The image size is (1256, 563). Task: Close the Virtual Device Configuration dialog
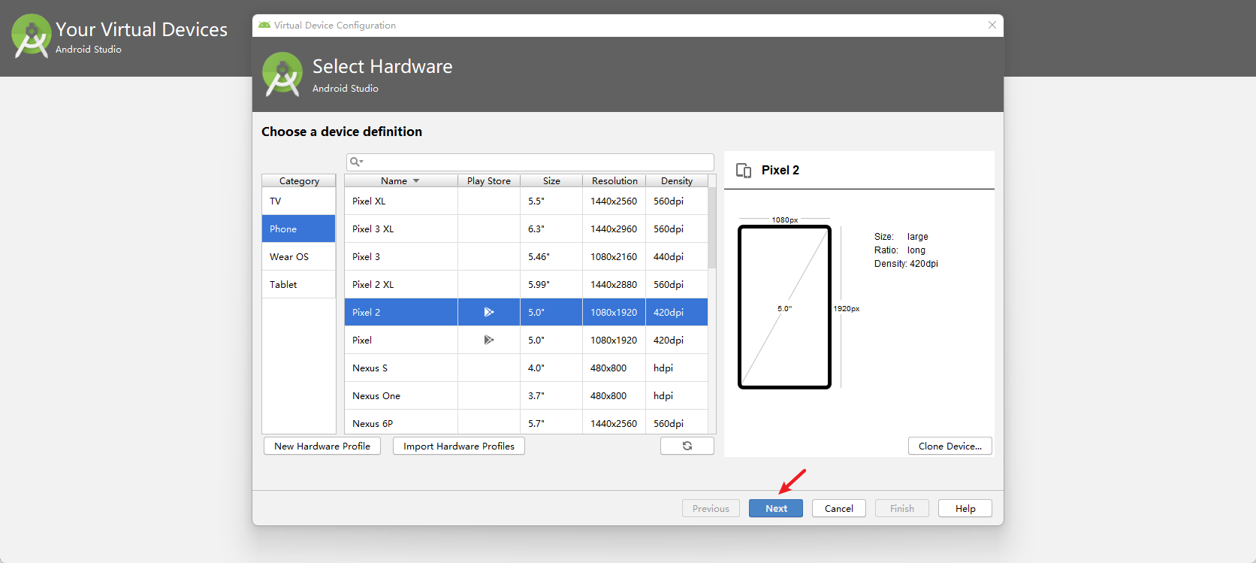992,25
